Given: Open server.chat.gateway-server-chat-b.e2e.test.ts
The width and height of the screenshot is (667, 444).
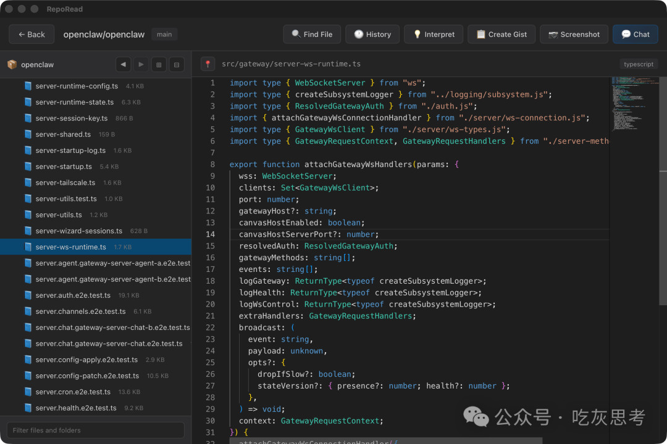Looking at the screenshot, I should 96,327.
